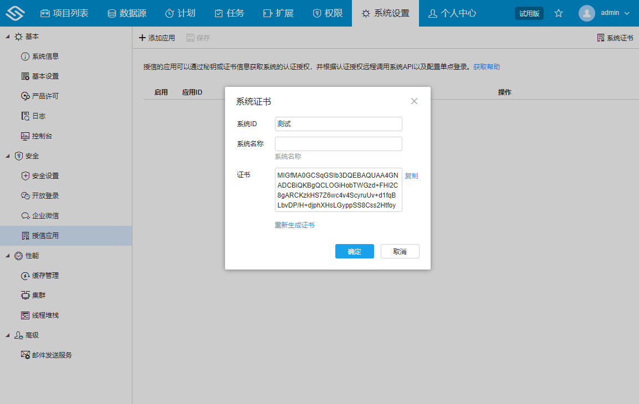Click the 日志 log icon in sidebar
The image size is (639, 404).
(x=25, y=116)
